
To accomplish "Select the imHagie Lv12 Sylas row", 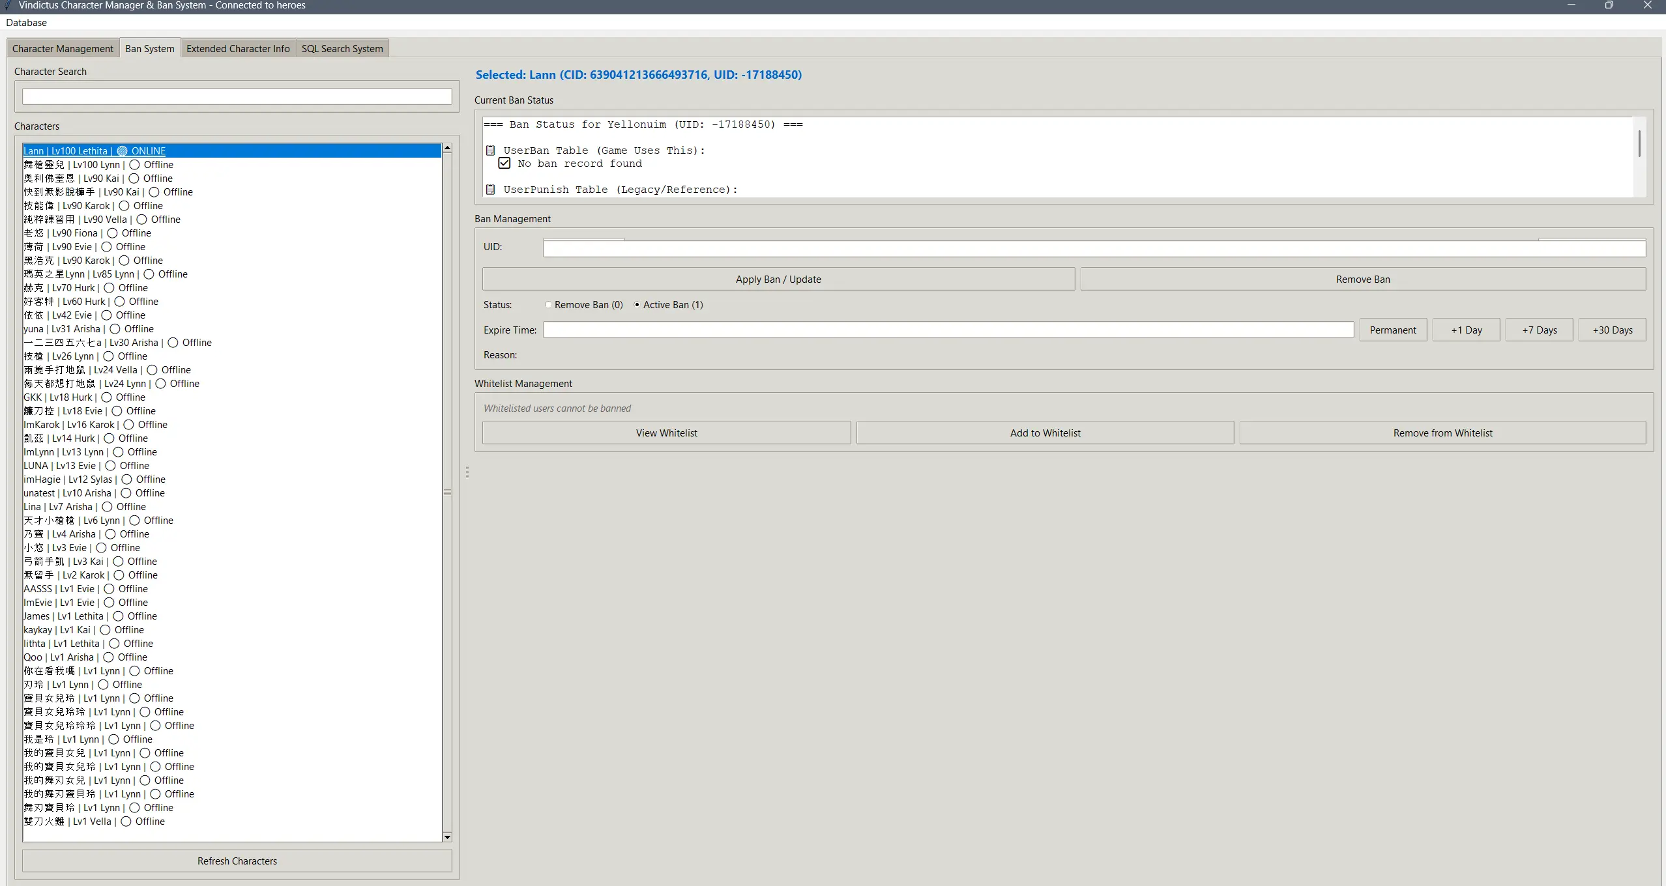I will click(x=231, y=479).
